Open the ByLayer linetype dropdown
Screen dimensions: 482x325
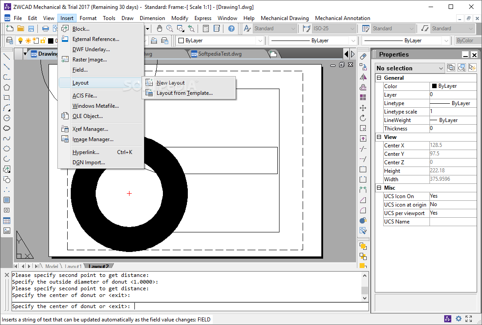313,40
